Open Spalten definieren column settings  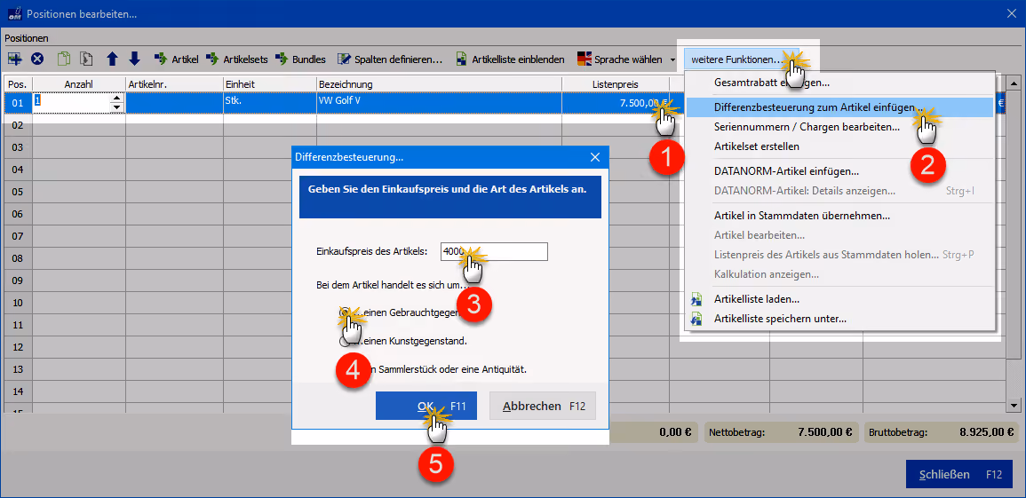coord(389,59)
